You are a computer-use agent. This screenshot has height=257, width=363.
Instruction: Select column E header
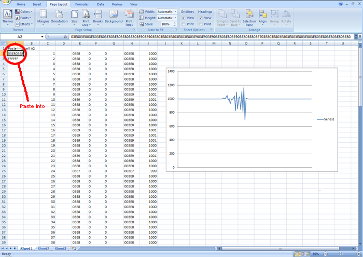pyautogui.click(x=80, y=43)
